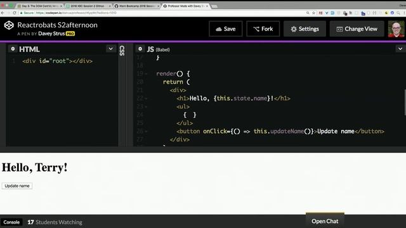This screenshot has height=228, width=406.
Task: Click this.updateName() in the button line
Action: pyautogui.click(x=284, y=131)
